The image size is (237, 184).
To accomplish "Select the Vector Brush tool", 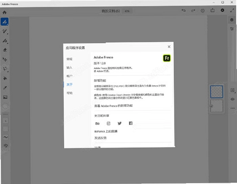I will [5, 41].
